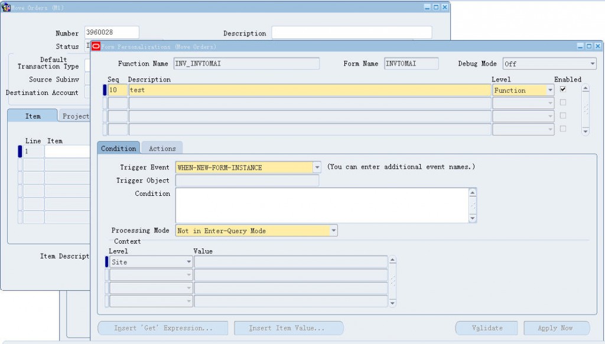The height and width of the screenshot is (344, 605).
Task: Click the Move Orders window icon
Action: point(6,8)
